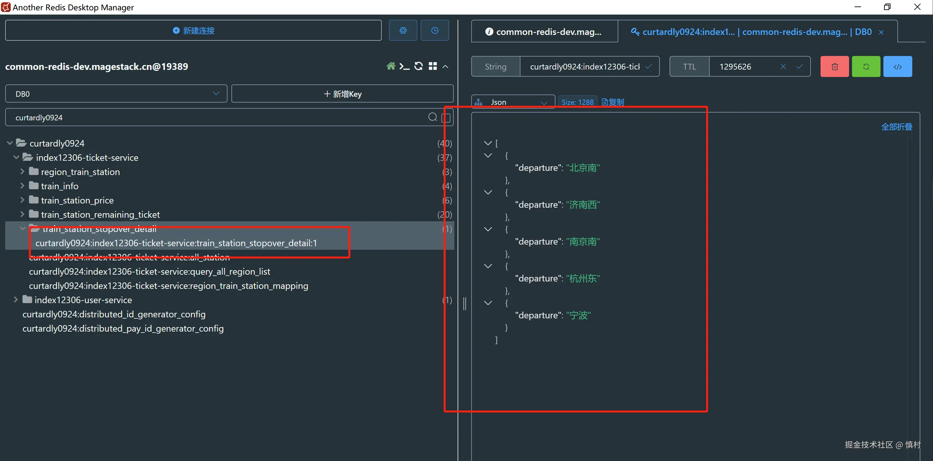933x461 pixels.
Task: Close the curtardly0924:index1... key tab
Action: [881, 32]
